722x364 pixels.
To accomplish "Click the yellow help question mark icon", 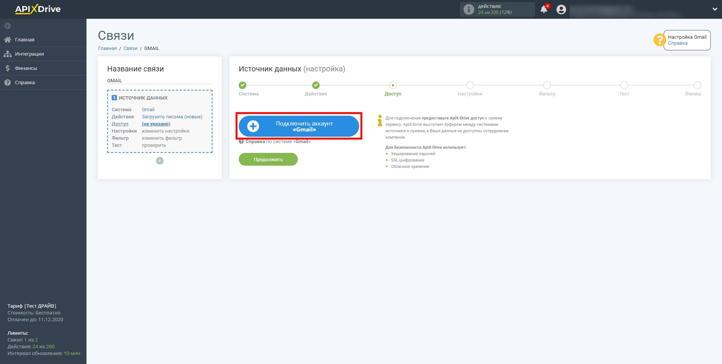I will click(x=660, y=40).
